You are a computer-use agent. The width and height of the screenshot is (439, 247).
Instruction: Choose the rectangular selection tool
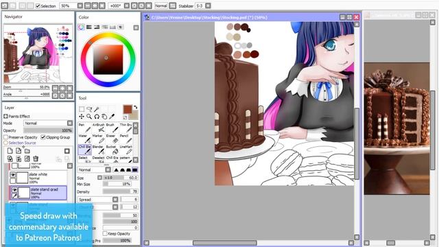82,109
